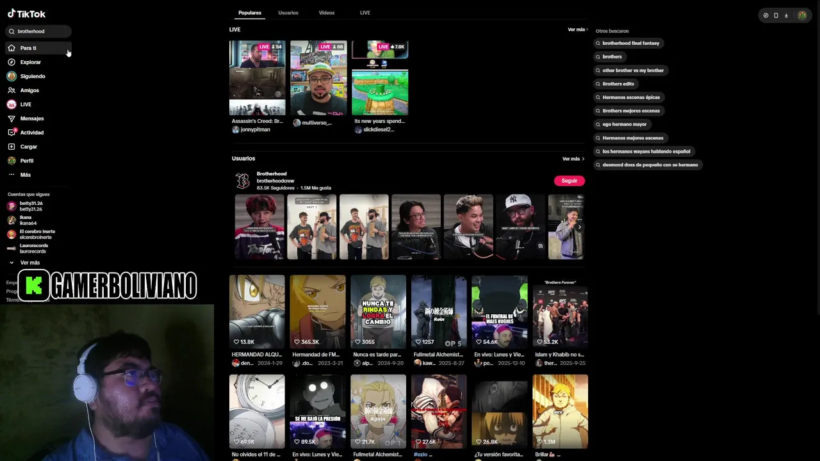Select Brothers mejores escenas suggestion

click(x=628, y=111)
